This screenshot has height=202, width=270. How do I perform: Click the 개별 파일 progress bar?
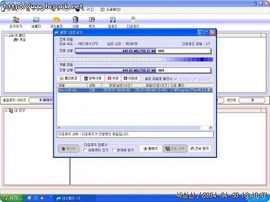[143, 71]
